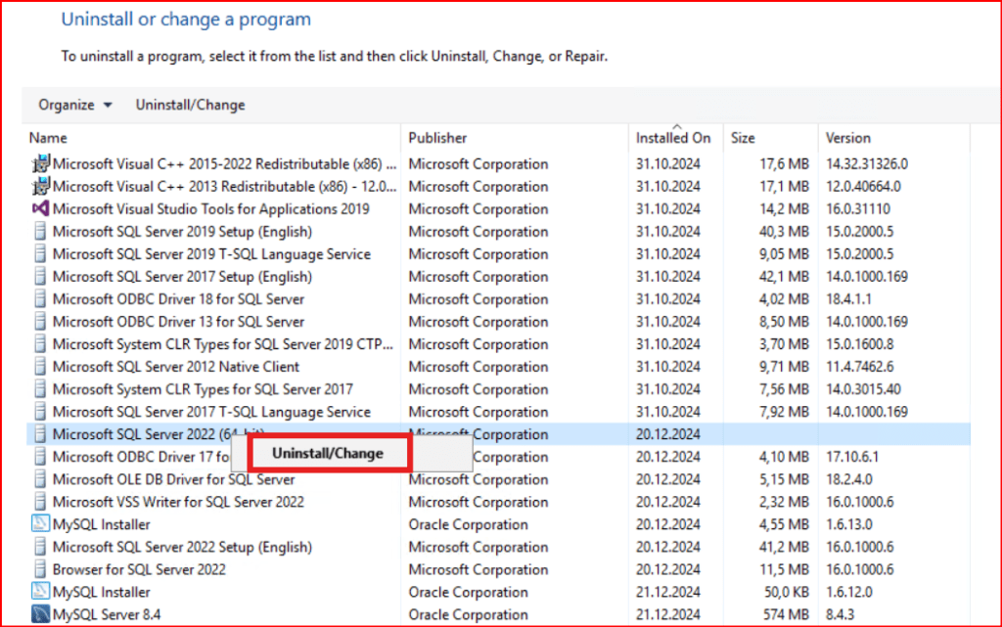The width and height of the screenshot is (1002, 627).
Task: Click the MySQL Server 8.4 icon
Action: (40, 615)
